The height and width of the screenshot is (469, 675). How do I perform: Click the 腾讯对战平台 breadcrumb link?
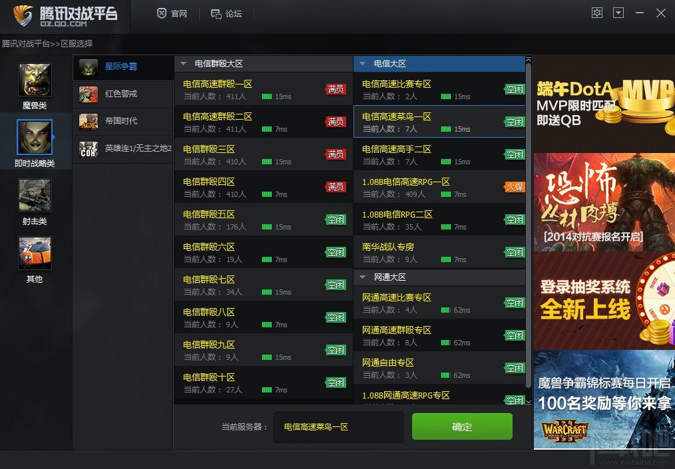(26, 43)
